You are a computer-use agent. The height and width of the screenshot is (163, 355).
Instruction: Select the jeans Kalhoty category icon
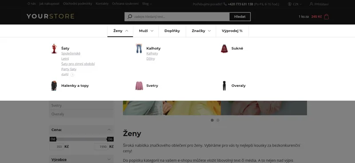pos(139,49)
